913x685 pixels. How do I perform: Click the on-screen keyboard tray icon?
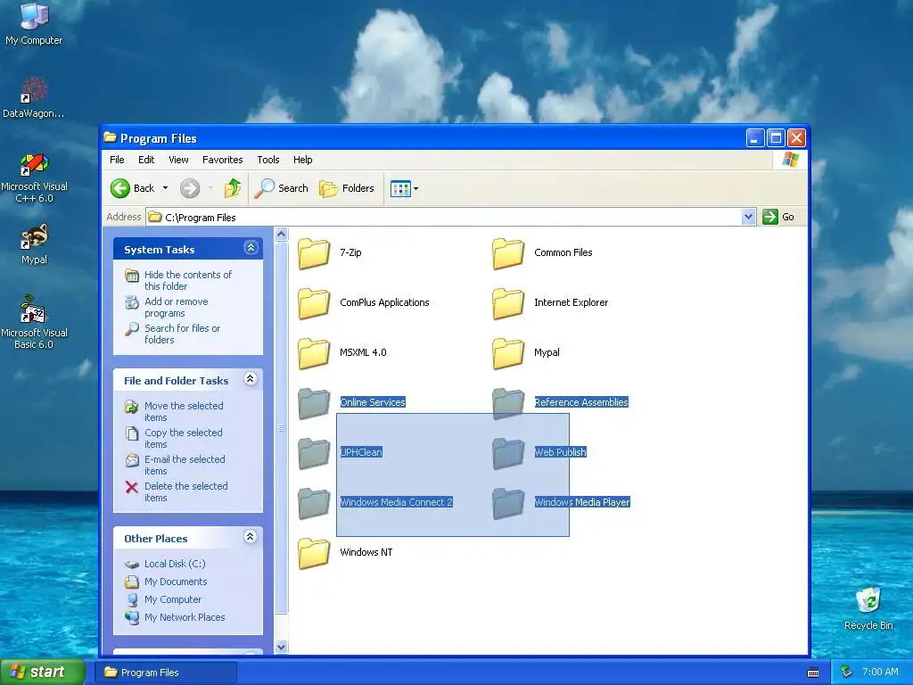(x=813, y=673)
